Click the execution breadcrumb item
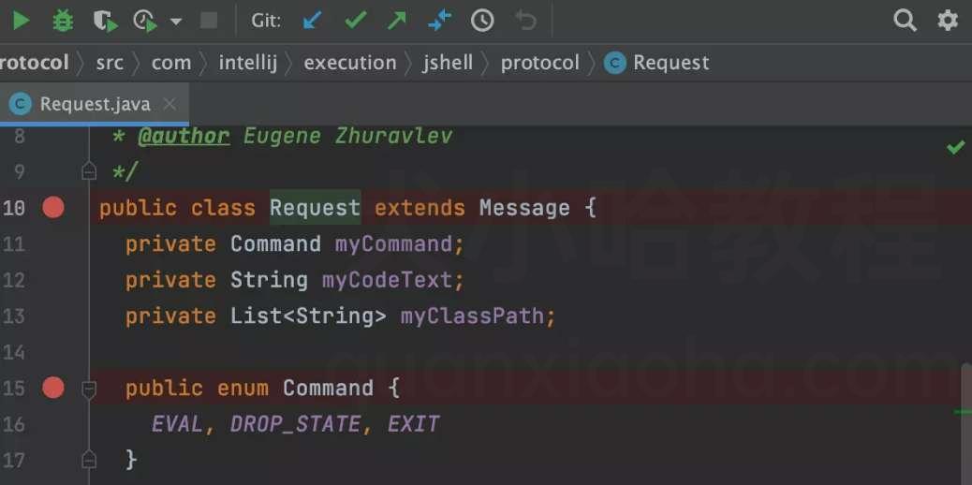The height and width of the screenshot is (485, 972). click(x=349, y=63)
